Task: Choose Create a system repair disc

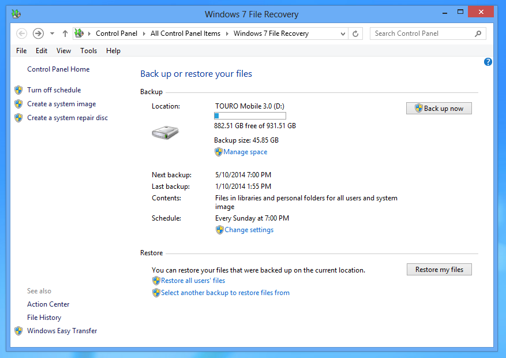Action: (x=68, y=118)
